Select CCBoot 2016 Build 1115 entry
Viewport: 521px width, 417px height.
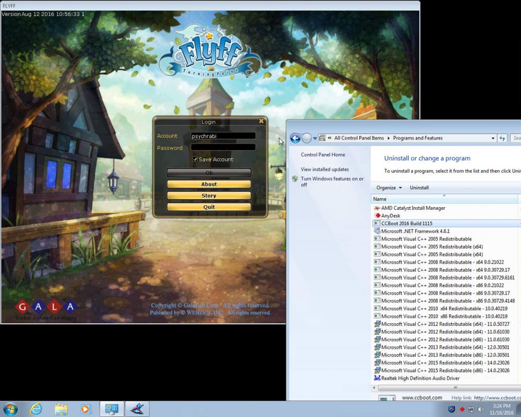pyautogui.click(x=445, y=223)
